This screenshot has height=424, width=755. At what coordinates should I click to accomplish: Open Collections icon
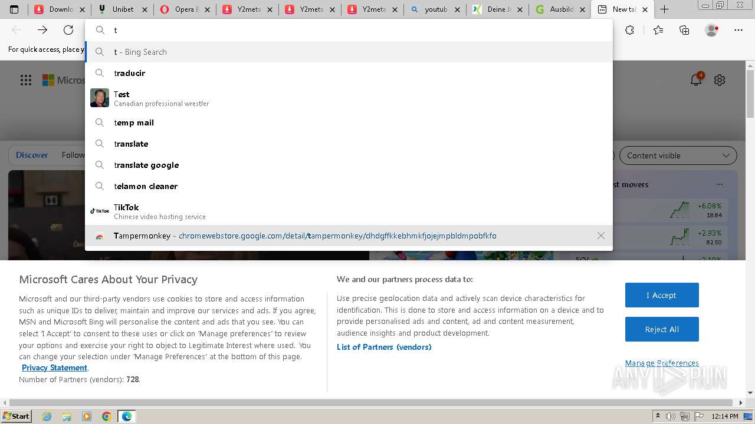click(x=684, y=30)
